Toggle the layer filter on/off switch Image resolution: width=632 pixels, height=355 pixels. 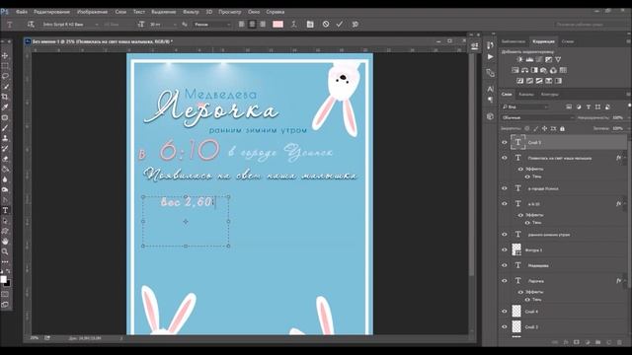[629, 106]
